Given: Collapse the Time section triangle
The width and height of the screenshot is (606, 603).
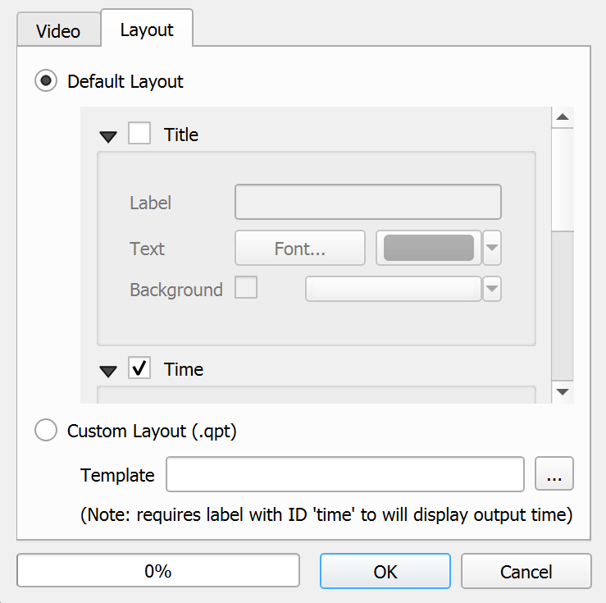Looking at the screenshot, I should click(108, 372).
